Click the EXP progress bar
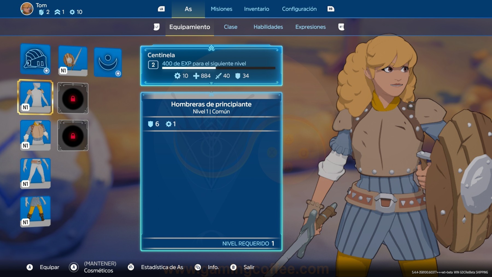Screen dimensions: 492x277 click(x=219, y=68)
